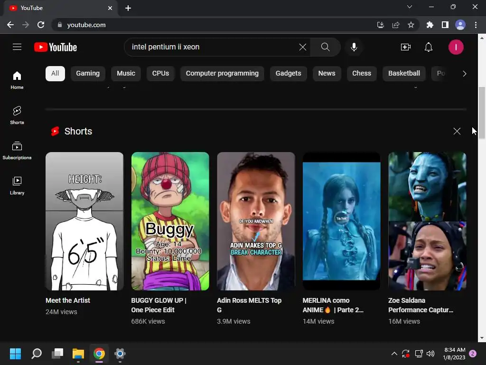
Task: Open Shorts in the sidebar
Action: pyautogui.click(x=17, y=115)
